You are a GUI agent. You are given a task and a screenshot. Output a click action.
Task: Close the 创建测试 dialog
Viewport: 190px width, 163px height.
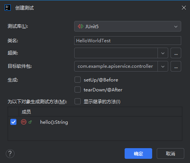[x=184, y=8]
